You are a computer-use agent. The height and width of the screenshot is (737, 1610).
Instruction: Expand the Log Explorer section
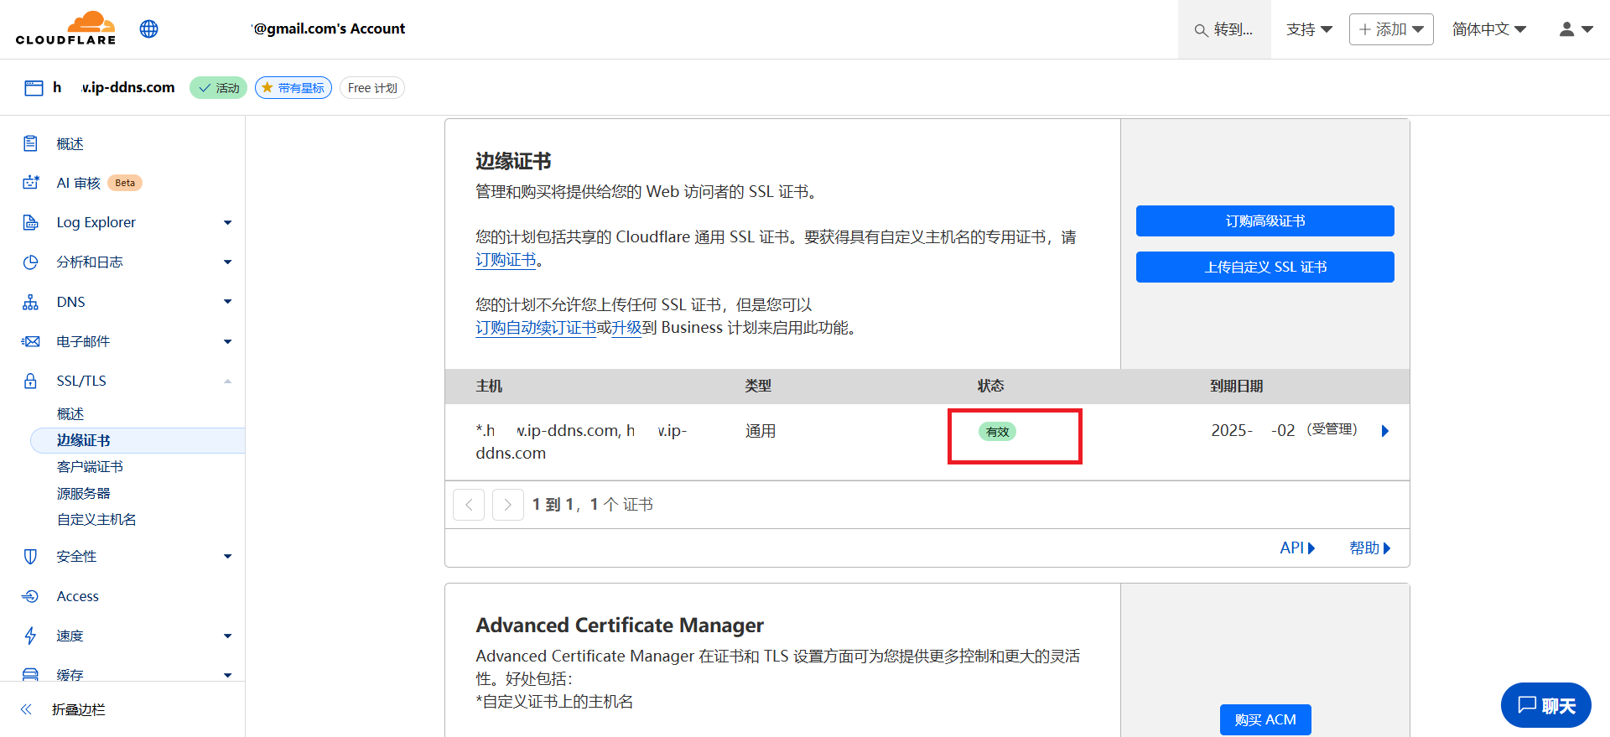point(227,222)
